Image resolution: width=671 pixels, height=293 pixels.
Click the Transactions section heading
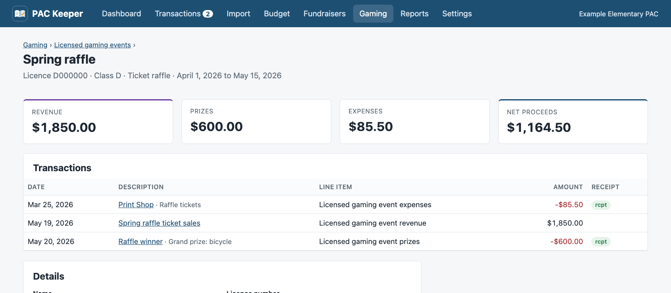62,168
